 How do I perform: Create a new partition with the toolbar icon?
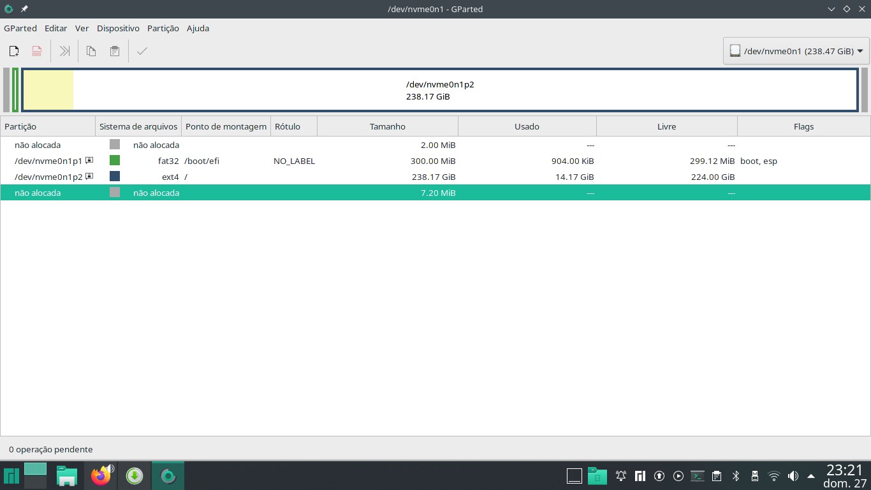tap(14, 51)
